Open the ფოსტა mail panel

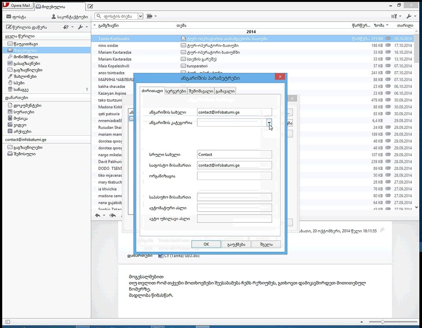16,17
